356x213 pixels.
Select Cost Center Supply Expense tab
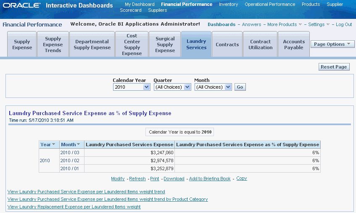pos(132,45)
